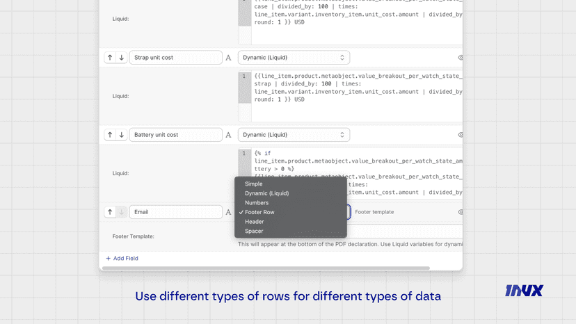
Task: Move the Battery unit cost row up
Action: point(110,135)
